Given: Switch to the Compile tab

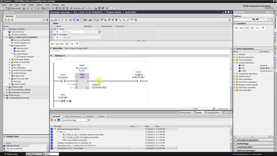Looking at the screenshot, I should pyautogui.click(x=90, y=117).
